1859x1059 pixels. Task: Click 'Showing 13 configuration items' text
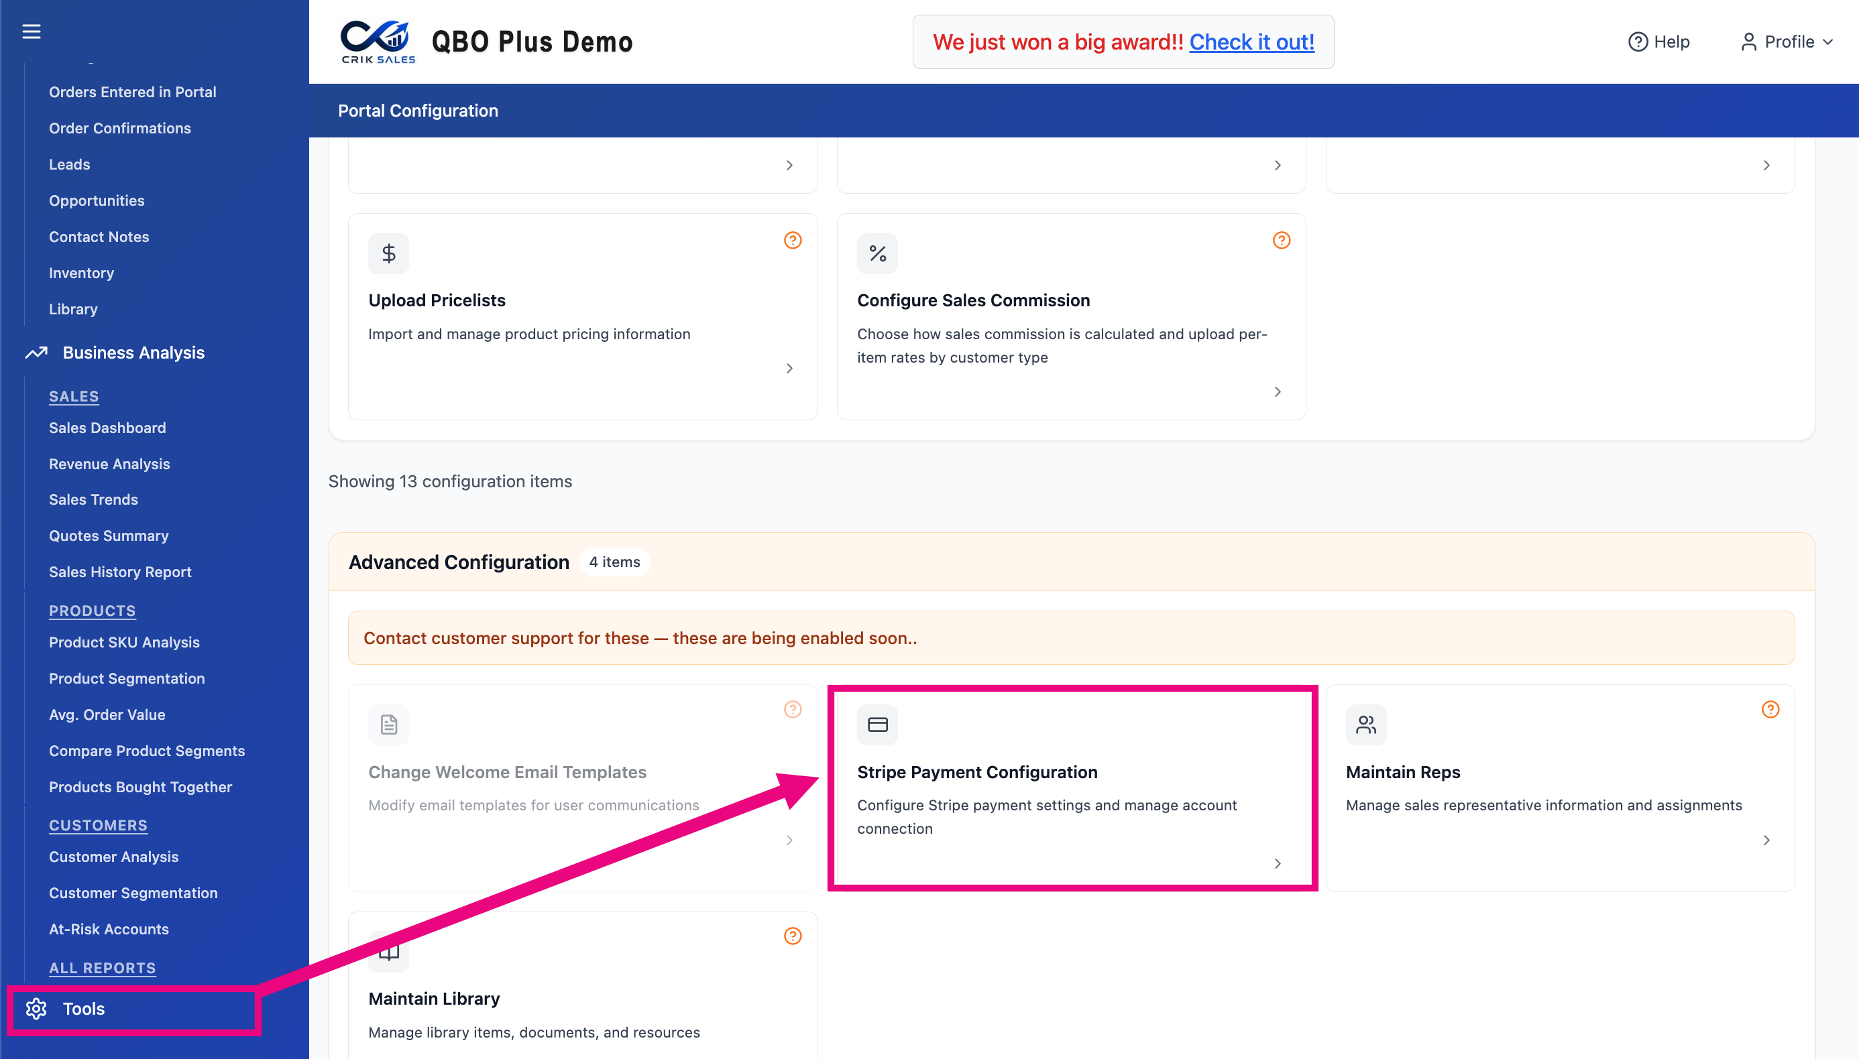tap(449, 481)
